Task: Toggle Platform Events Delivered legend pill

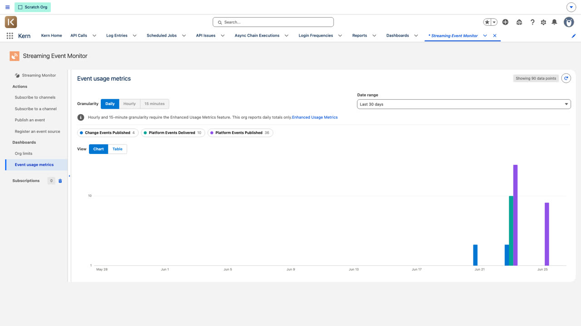Action: (173, 133)
